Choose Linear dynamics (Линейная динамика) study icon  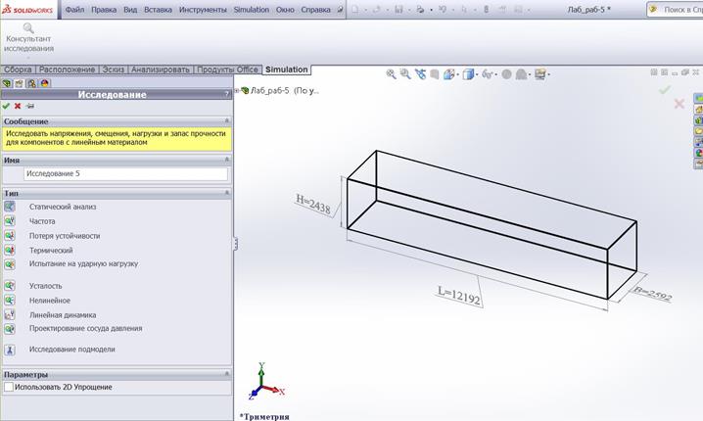10,314
